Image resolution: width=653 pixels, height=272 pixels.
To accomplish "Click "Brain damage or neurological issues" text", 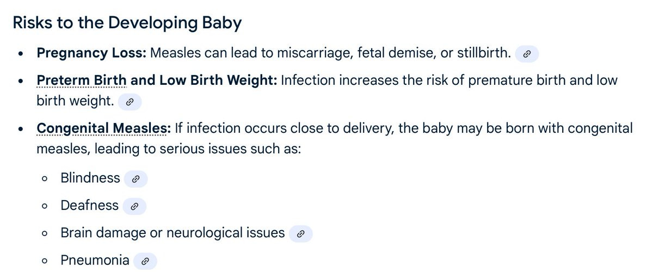I will coord(173,233).
